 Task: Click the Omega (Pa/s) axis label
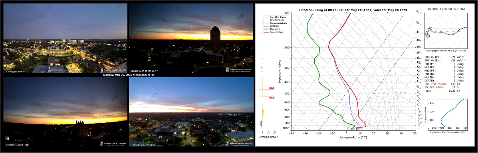point(268,137)
